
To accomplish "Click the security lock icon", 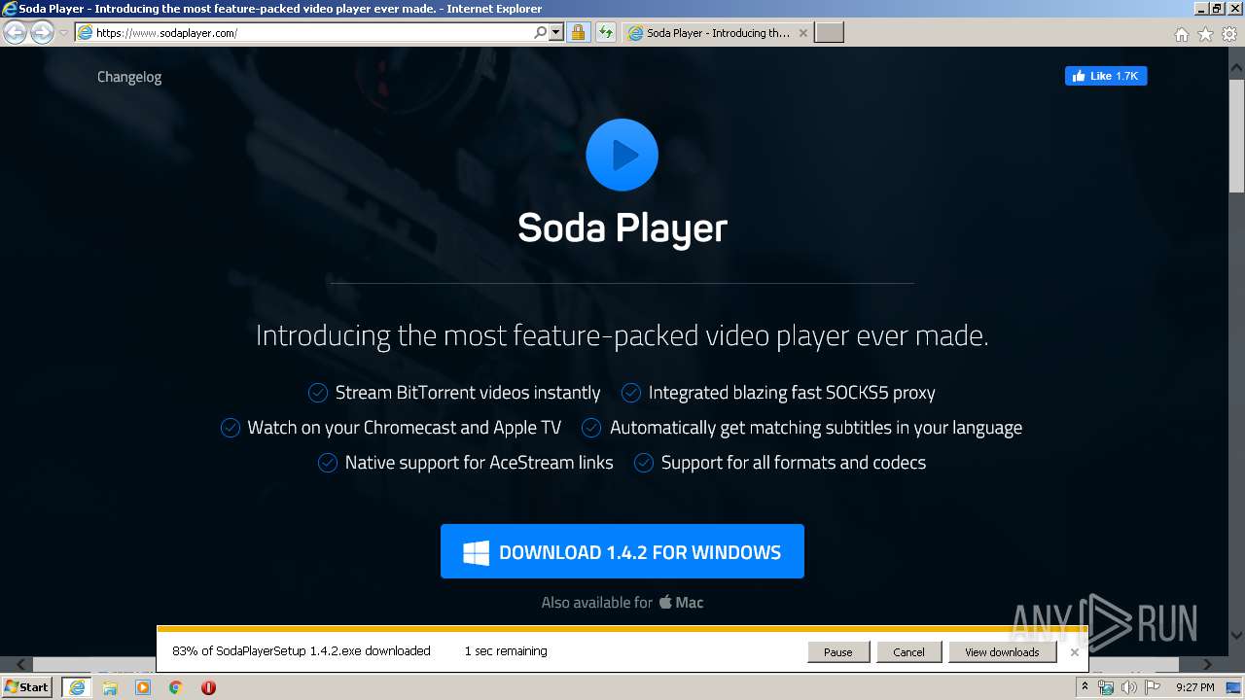I will tap(578, 32).
